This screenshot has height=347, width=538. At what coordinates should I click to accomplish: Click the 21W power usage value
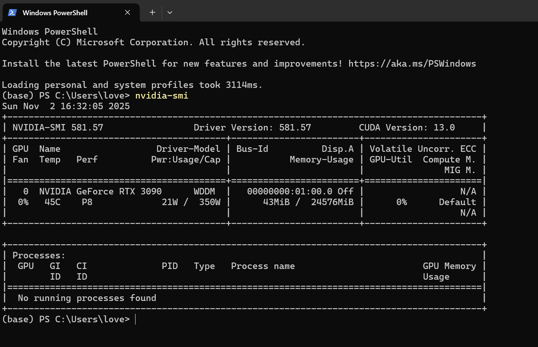click(169, 202)
